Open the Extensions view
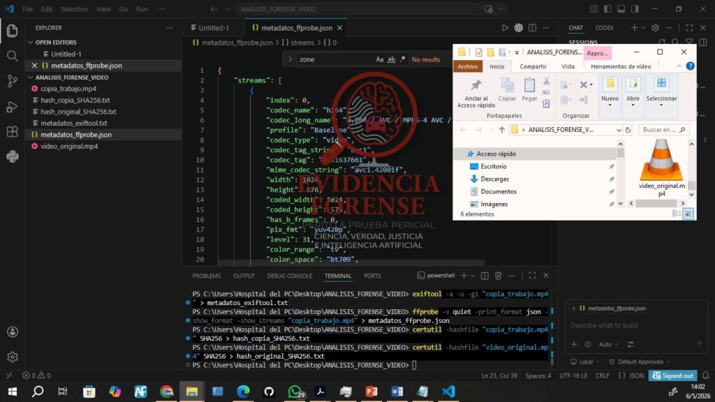 13,132
